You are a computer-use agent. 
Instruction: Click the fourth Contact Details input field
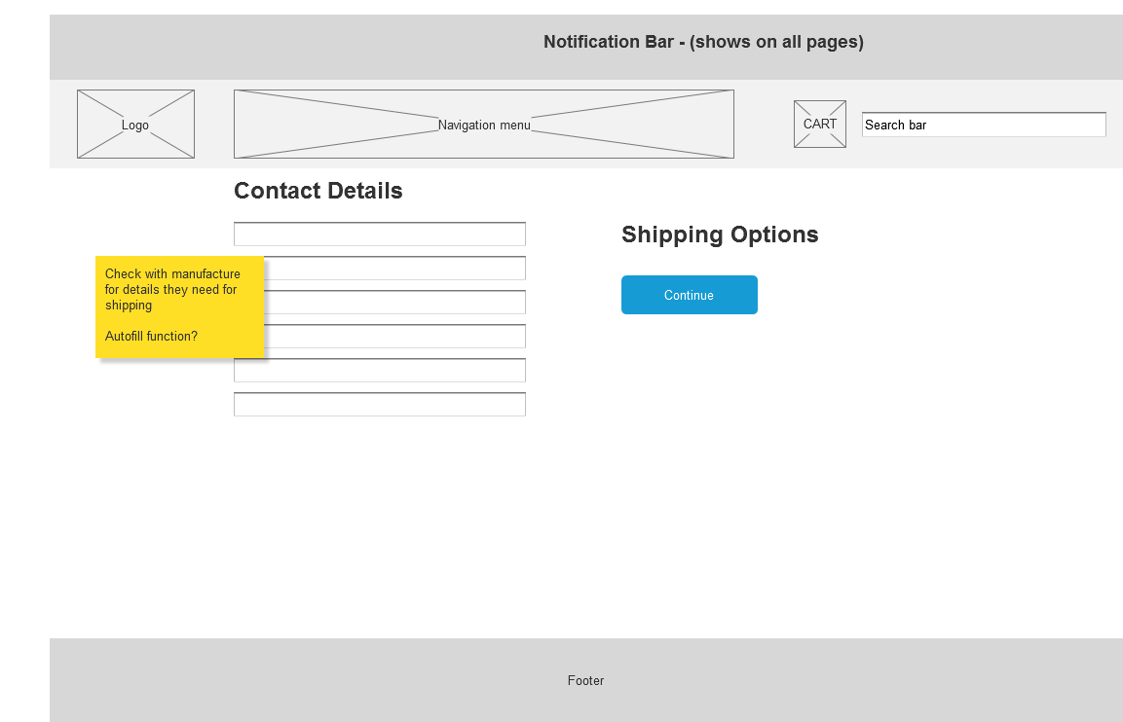(394, 337)
